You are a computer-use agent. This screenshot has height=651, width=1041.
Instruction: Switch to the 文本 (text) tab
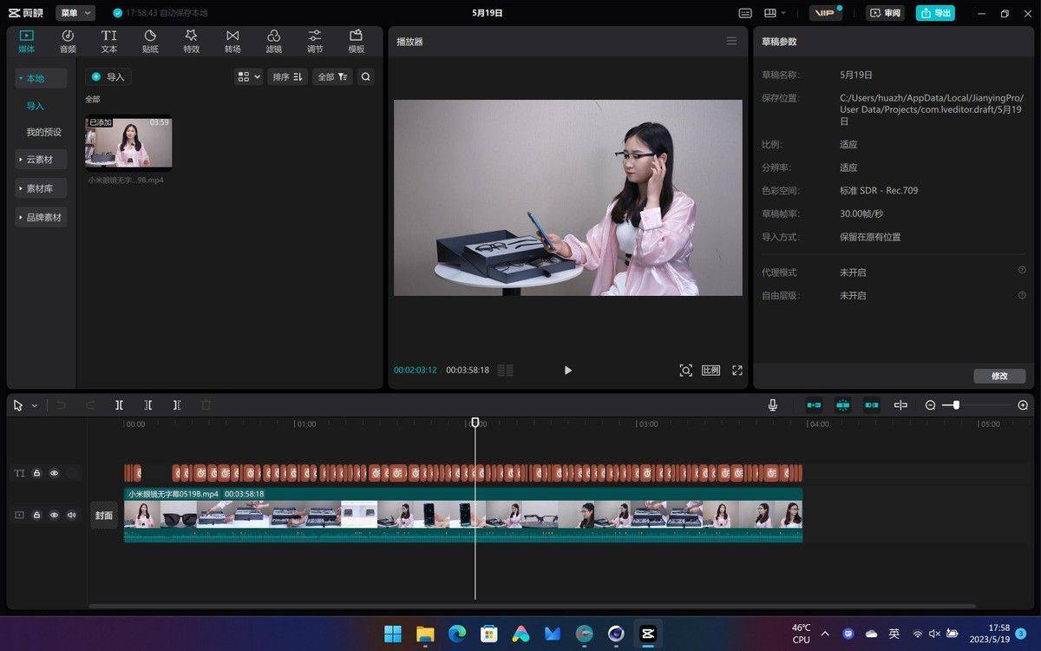click(108, 41)
